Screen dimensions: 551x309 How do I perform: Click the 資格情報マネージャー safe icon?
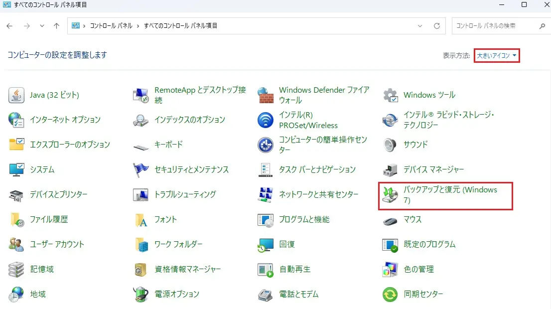[x=140, y=270]
